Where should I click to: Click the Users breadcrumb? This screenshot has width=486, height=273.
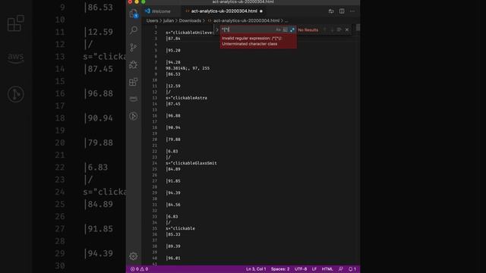(x=152, y=20)
